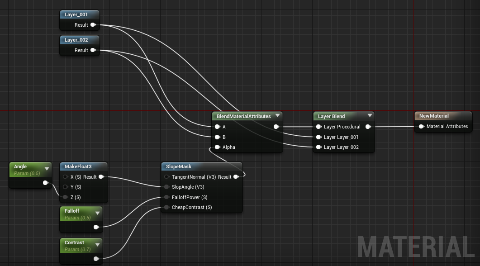480x266 pixels.
Task: Select the NewMaterial node header
Action: click(x=433, y=116)
